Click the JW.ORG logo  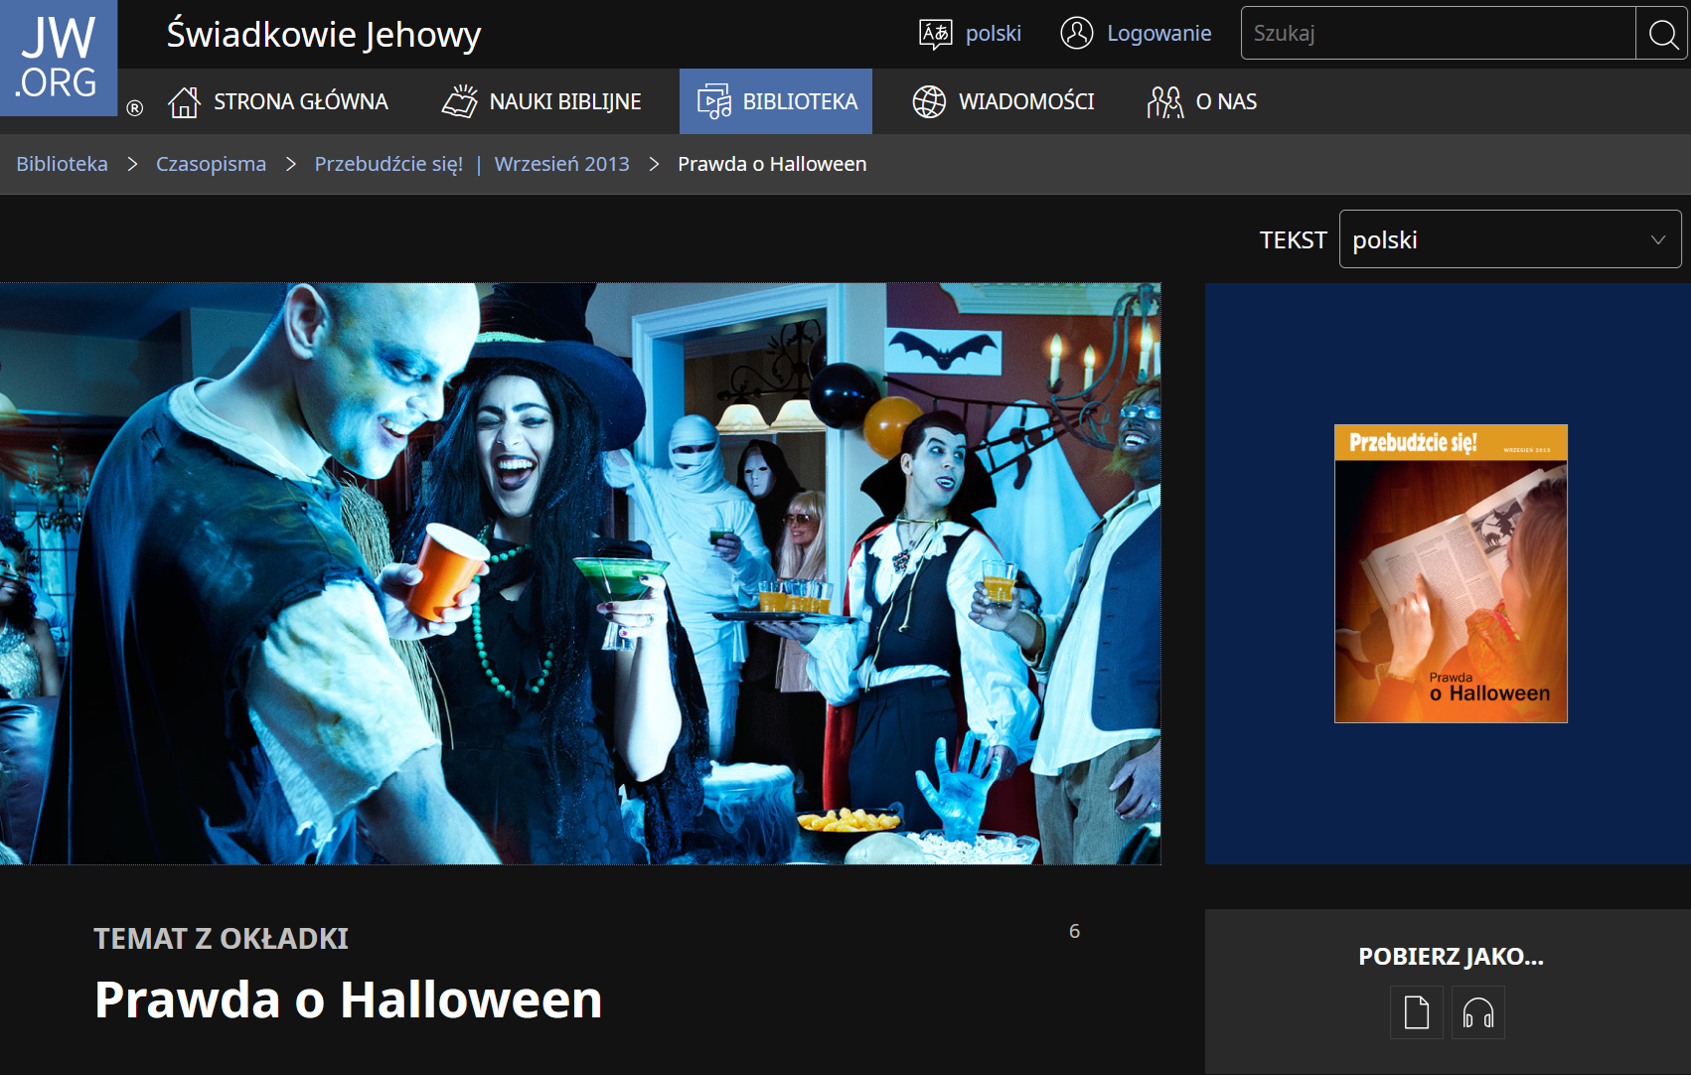59,58
